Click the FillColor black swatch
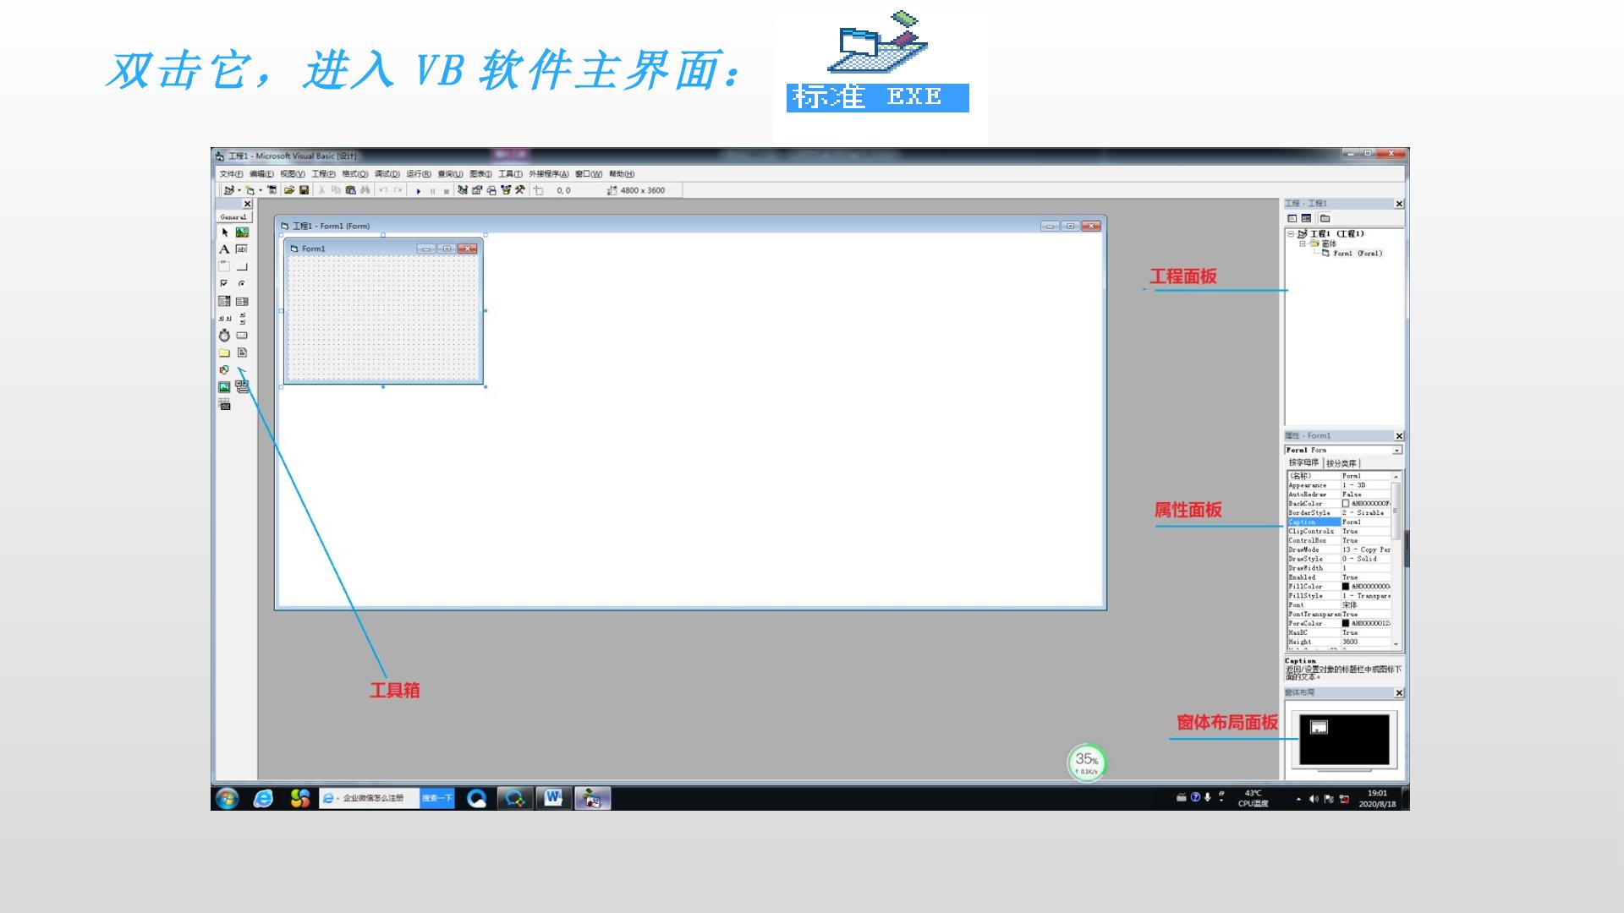Viewport: 1624px width, 913px height. click(x=1346, y=587)
